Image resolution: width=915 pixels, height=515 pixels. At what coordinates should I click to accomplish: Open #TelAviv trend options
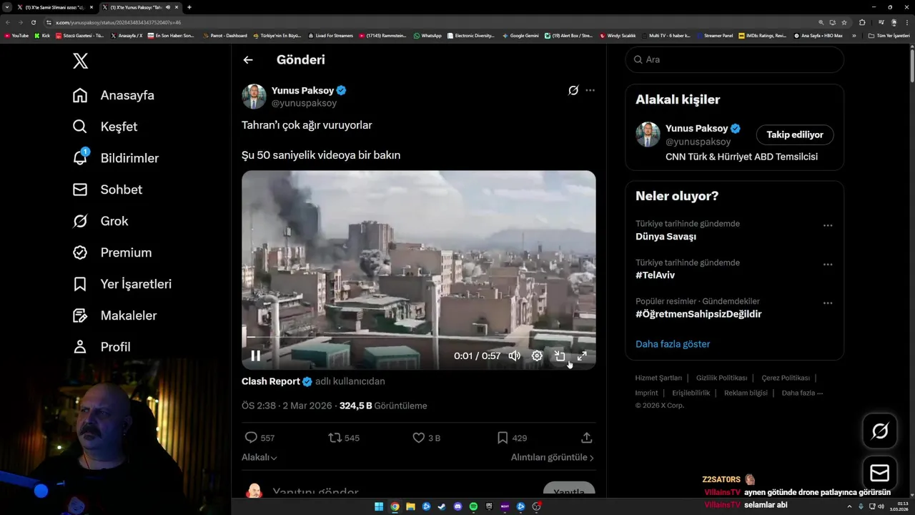[828, 264]
